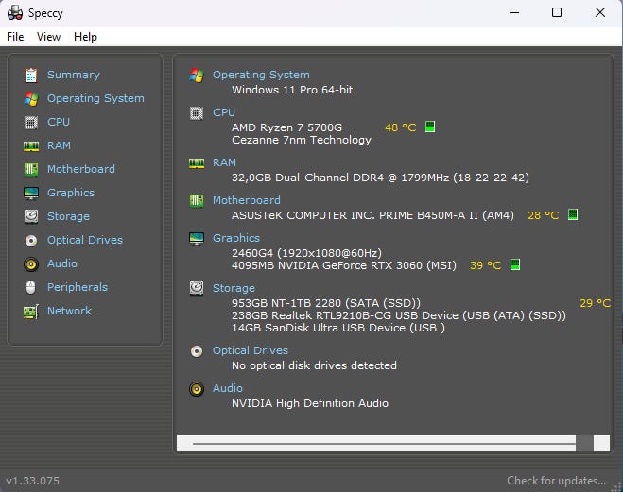Click the Audio speaker icon in sidebar

coord(31,264)
